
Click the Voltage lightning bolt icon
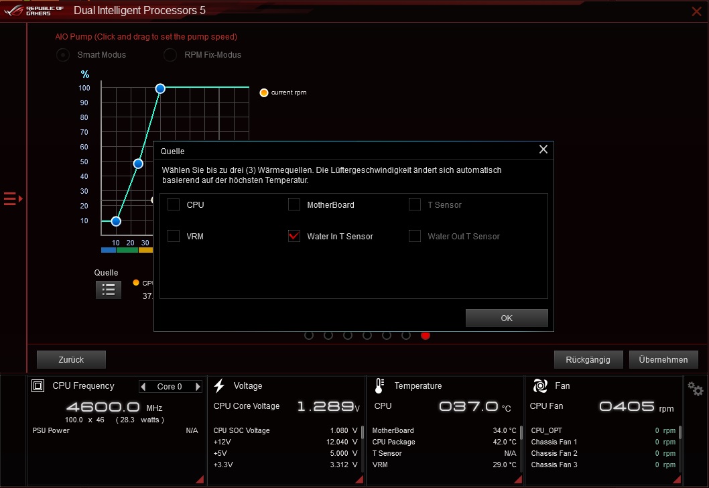219,386
